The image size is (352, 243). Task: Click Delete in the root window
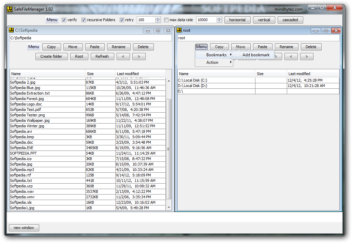[x=311, y=47]
